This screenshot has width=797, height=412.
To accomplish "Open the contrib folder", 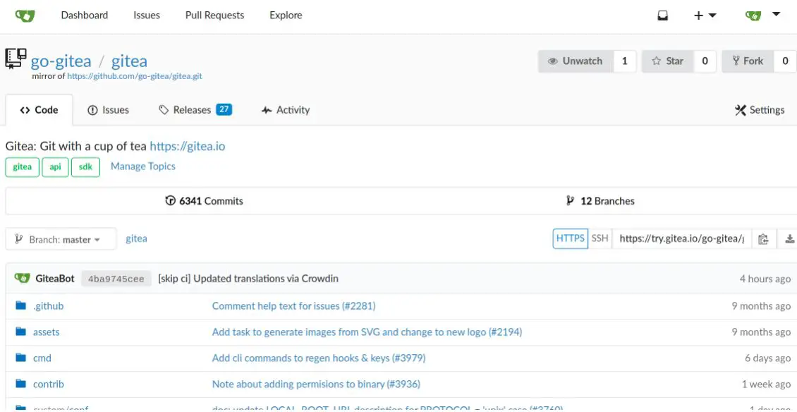I will click(x=48, y=384).
